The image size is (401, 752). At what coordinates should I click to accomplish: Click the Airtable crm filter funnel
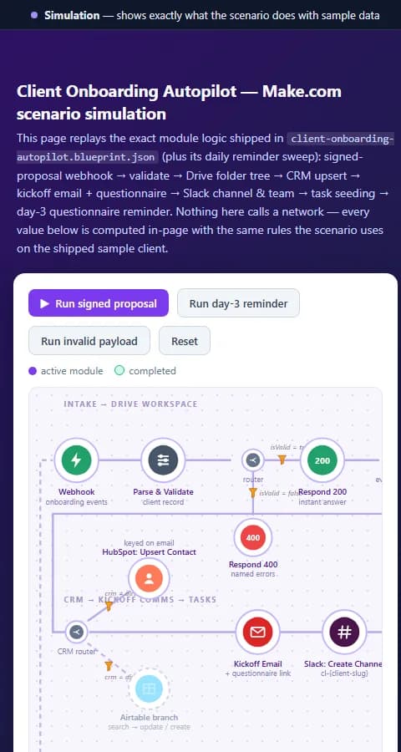coord(109,666)
